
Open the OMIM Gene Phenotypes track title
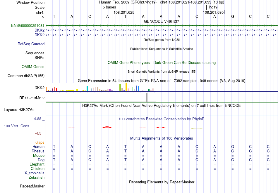(x=162, y=62)
